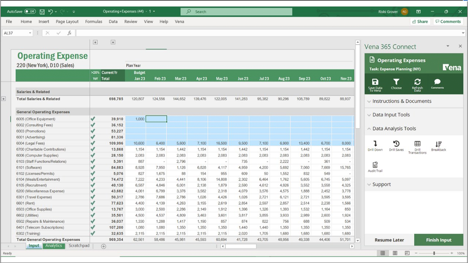Select Jan 23 cell for Office Equipment
The height and width of the screenshot is (263, 468).
(x=135, y=119)
